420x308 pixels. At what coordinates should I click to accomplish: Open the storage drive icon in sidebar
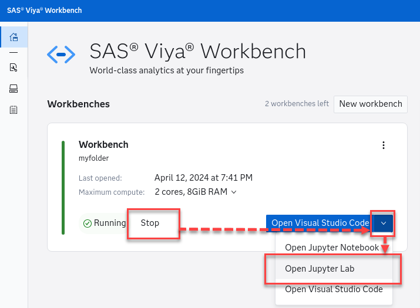[x=14, y=89]
